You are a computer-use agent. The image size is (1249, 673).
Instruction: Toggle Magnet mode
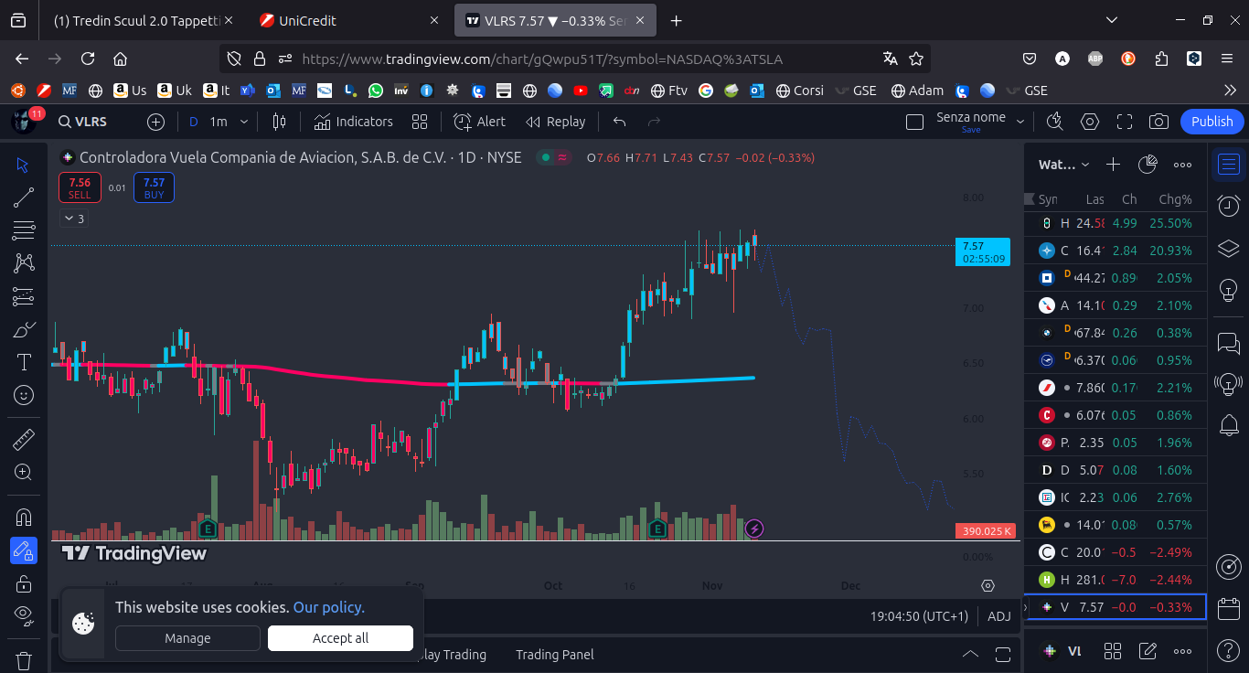(x=24, y=518)
